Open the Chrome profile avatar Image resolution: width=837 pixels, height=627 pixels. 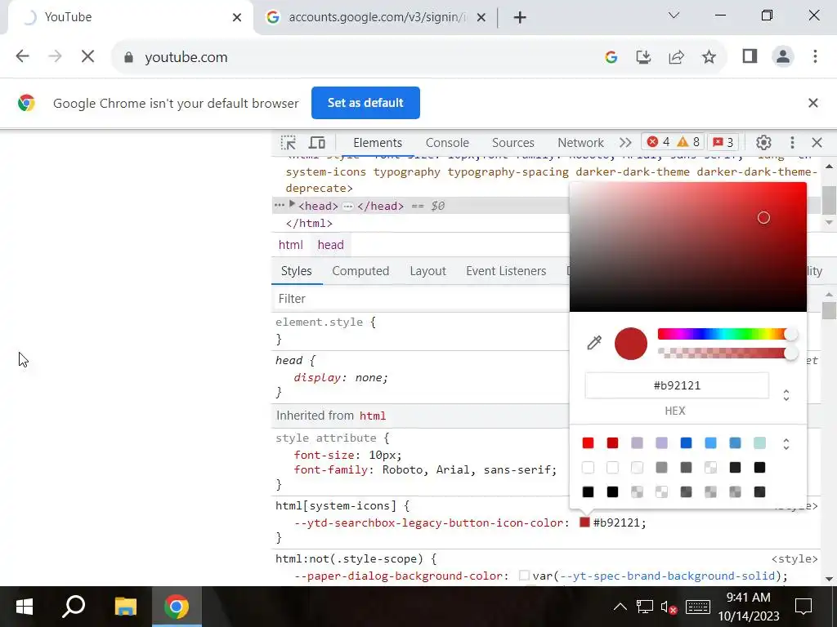click(782, 56)
